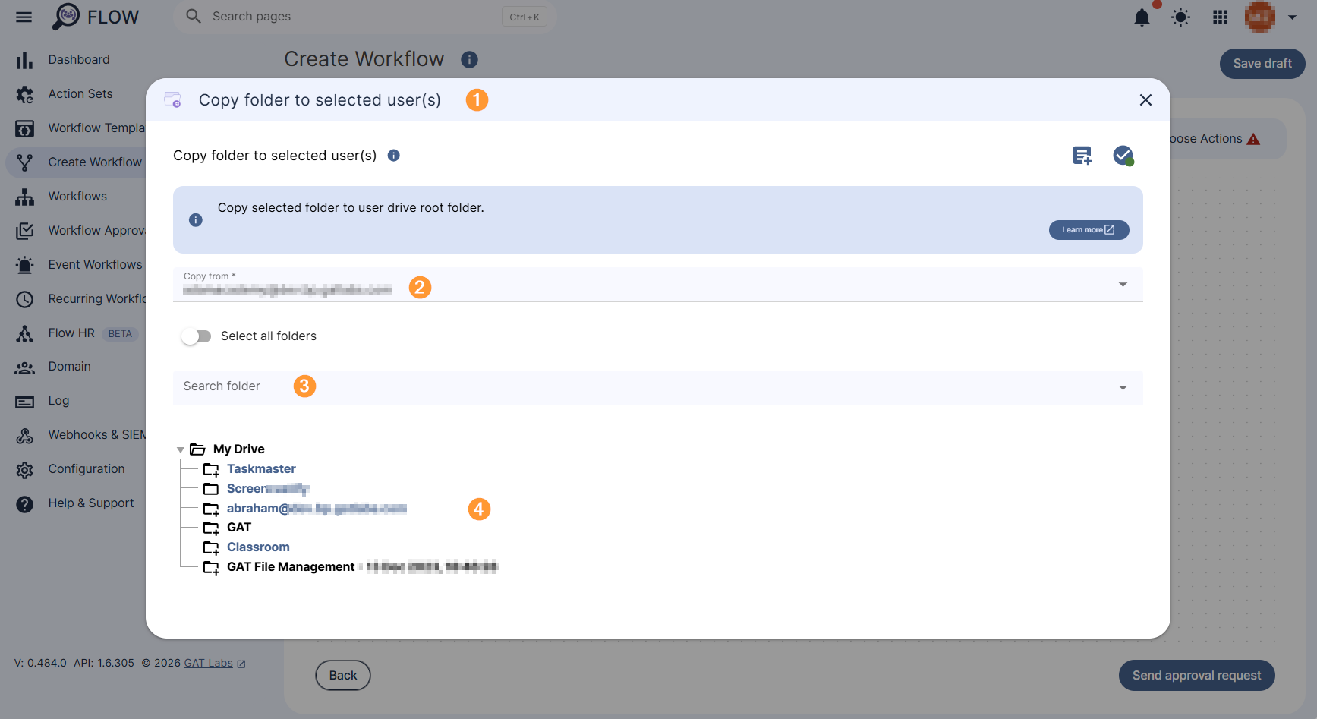Click the Webhooks & SIEM icon
1317x719 pixels.
pyautogui.click(x=25, y=436)
